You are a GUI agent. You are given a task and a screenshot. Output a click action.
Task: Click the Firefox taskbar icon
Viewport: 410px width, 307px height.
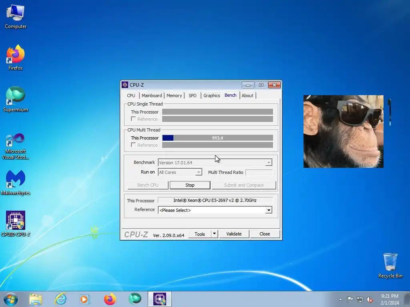point(110,299)
